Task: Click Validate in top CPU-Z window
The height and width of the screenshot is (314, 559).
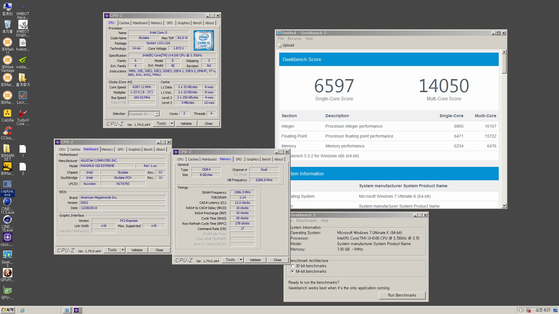Action: click(x=186, y=124)
